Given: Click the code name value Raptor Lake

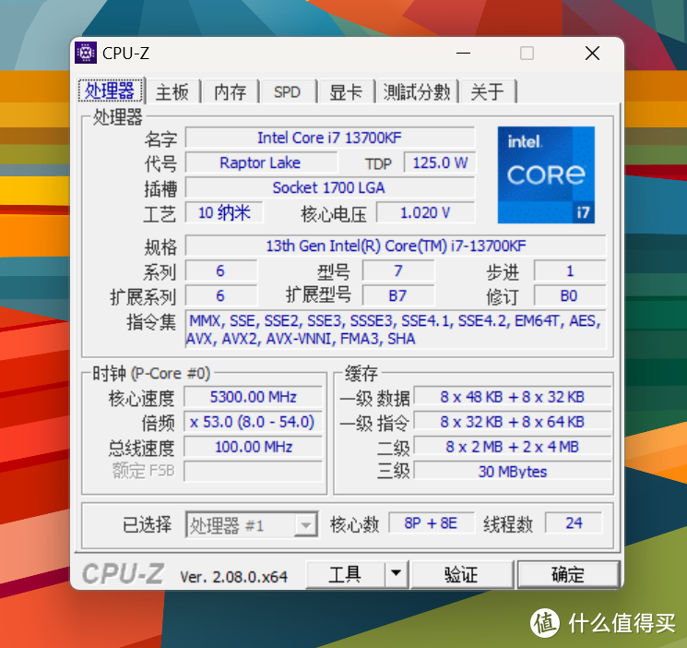Looking at the screenshot, I should click(261, 162).
